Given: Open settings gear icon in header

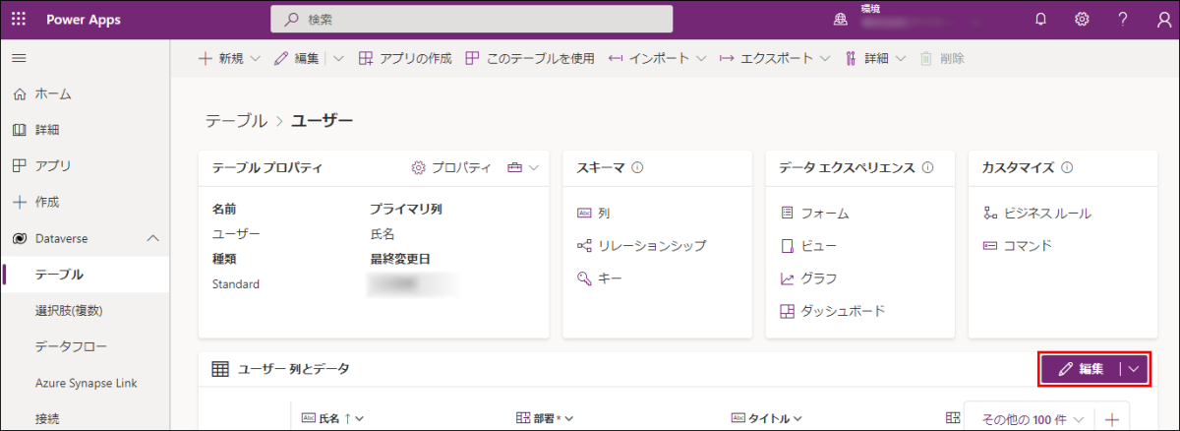Looking at the screenshot, I should [x=1082, y=19].
